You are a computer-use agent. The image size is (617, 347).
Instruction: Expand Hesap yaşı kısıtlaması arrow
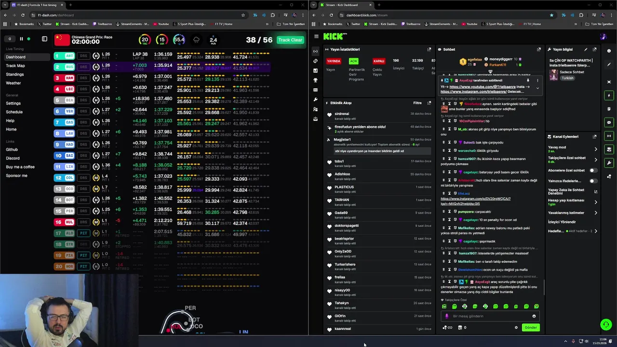point(595,202)
